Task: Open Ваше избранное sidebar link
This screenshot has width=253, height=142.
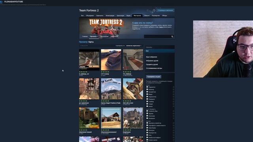Action: point(151,57)
